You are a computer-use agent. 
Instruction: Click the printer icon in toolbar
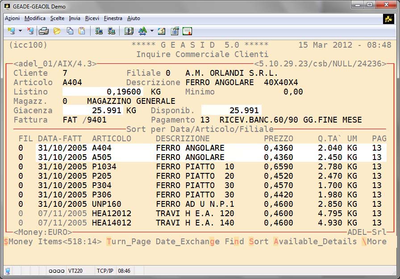coord(44,31)
